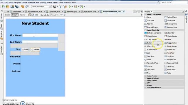Image resolution: width=188 pixels, height=105 pixels.
Task: Switch to Design view
Action: point(15,15)
